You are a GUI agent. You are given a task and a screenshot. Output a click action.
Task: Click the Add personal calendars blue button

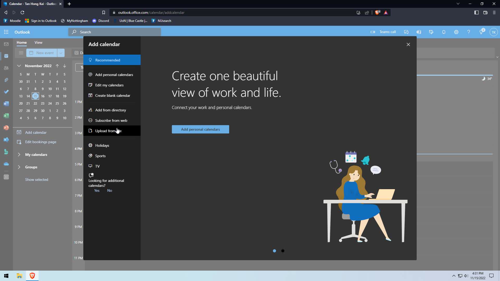(200, 129)
